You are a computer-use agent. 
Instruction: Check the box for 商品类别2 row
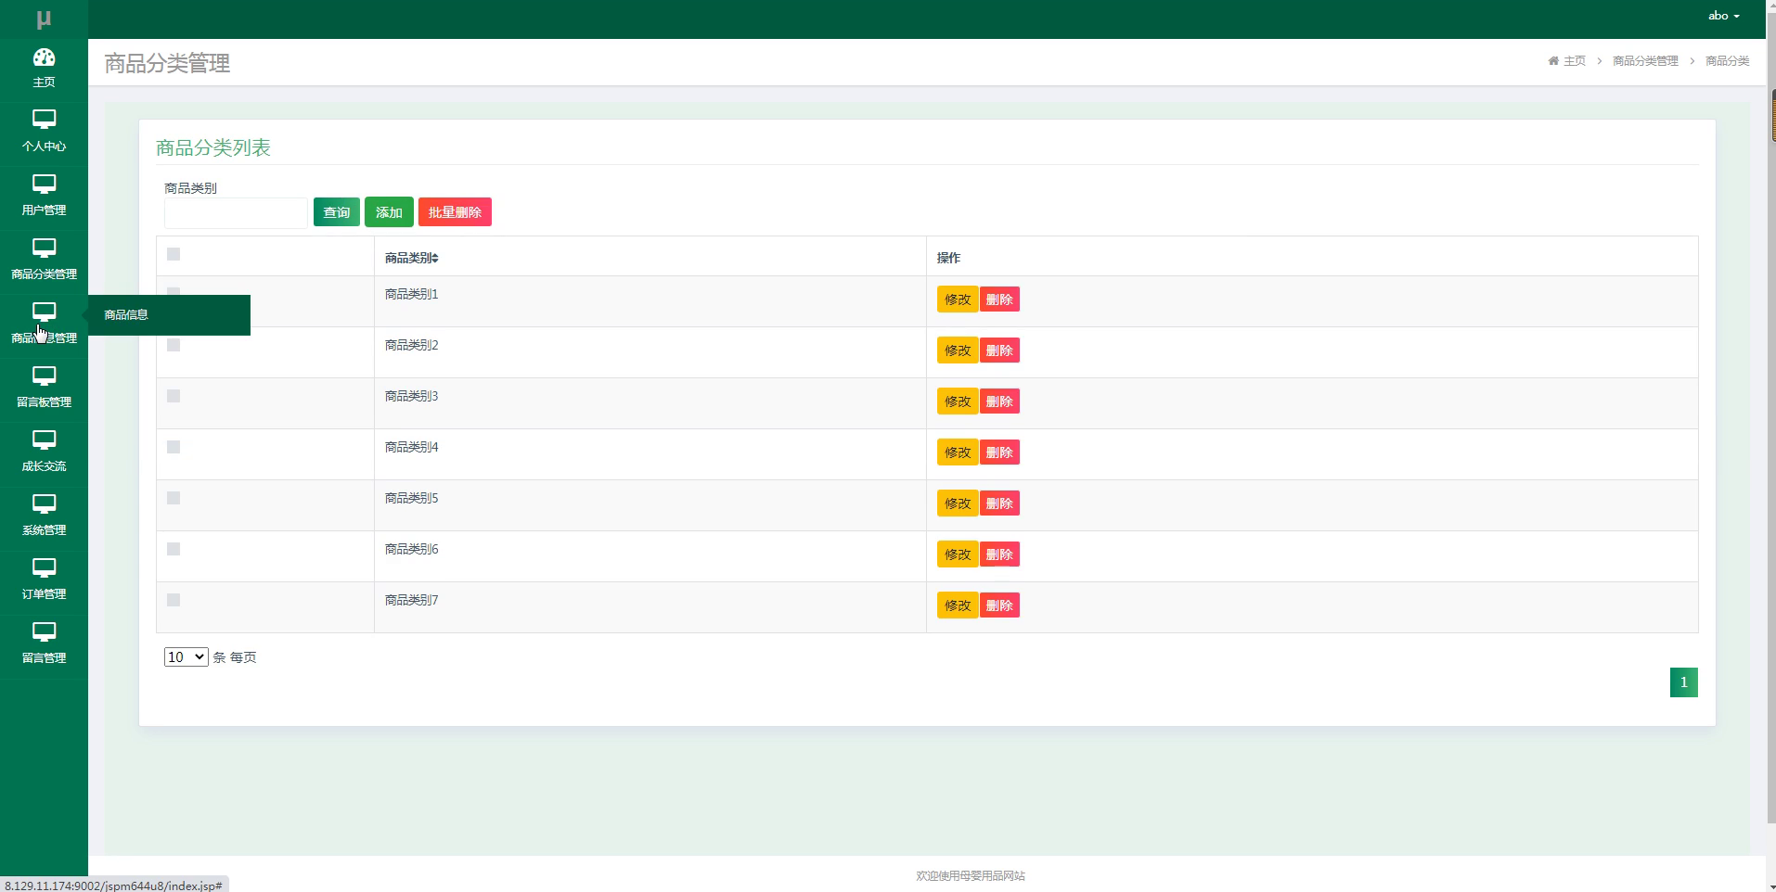click(174, 345)
